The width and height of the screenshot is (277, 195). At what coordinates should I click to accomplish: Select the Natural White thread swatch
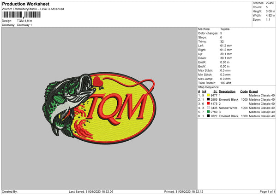point(208,108)
